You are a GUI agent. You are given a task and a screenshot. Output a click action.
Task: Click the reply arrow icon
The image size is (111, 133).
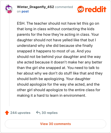38,112
